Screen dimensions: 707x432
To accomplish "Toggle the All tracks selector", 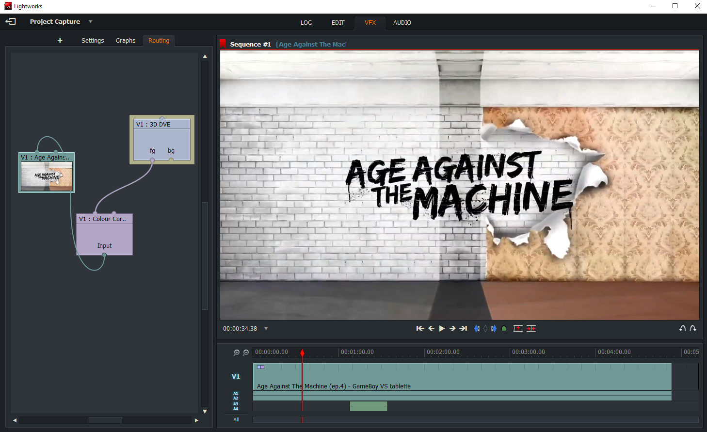I will click(x=236, y=420).
